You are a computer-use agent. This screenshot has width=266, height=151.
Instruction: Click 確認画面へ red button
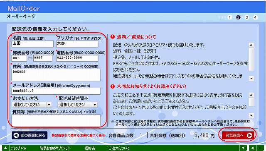(238, 135)
